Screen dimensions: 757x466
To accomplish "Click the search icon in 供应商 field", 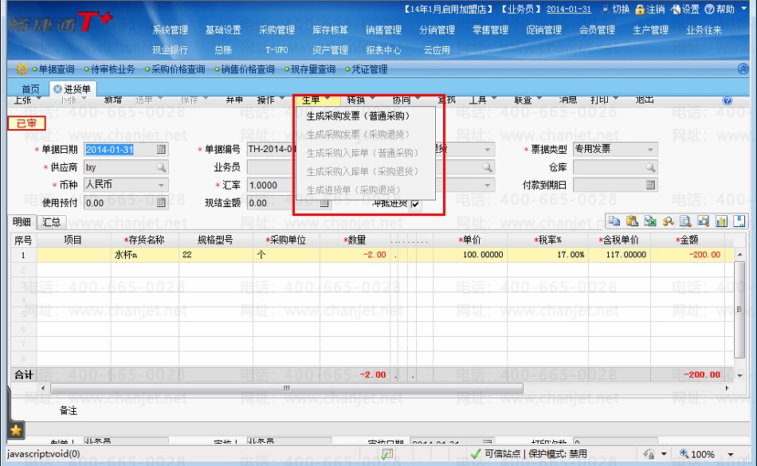I will coord(161,167).
